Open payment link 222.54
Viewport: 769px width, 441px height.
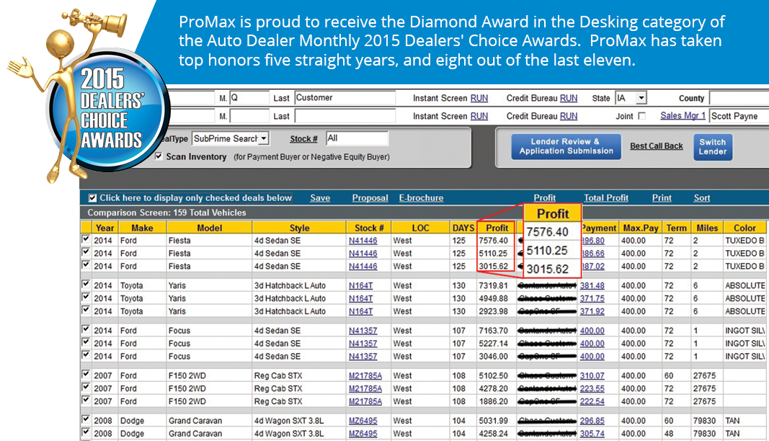click(592, 401)
